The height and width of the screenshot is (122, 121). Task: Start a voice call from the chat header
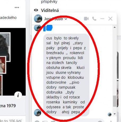point(94,19)
